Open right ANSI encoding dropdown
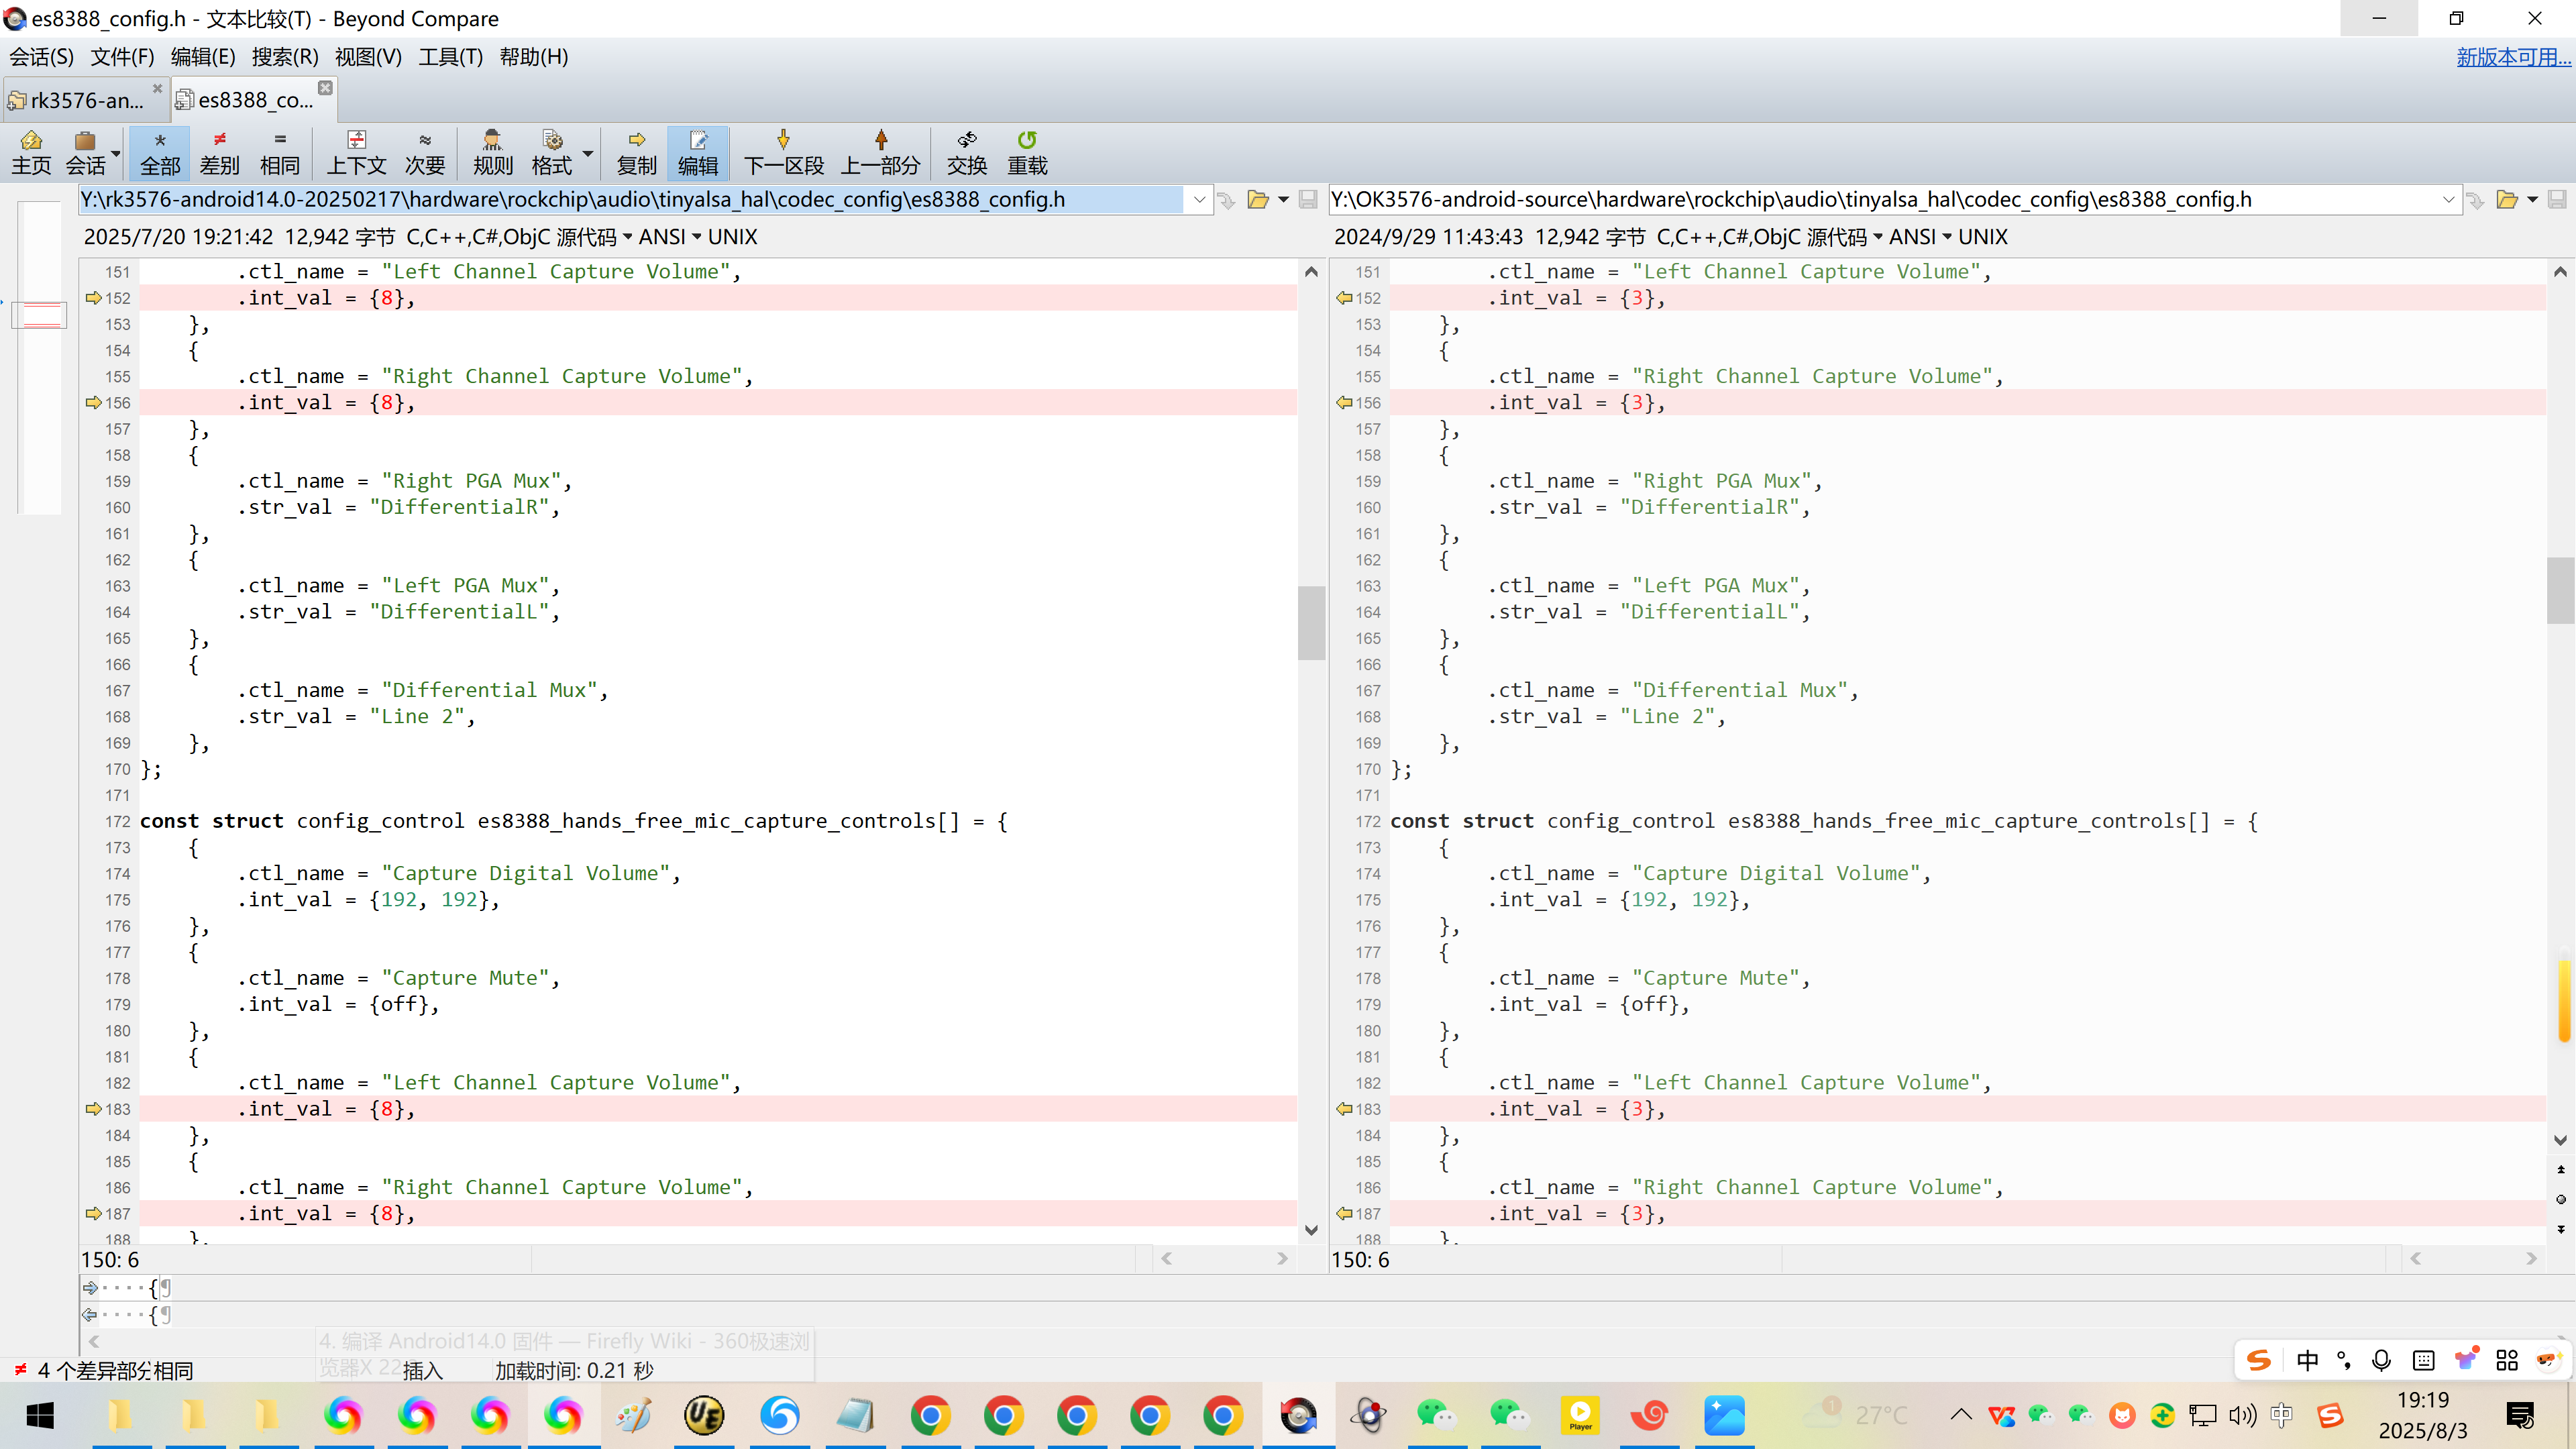Screen dimensions: 2576x1449 tap(1919, 237)
